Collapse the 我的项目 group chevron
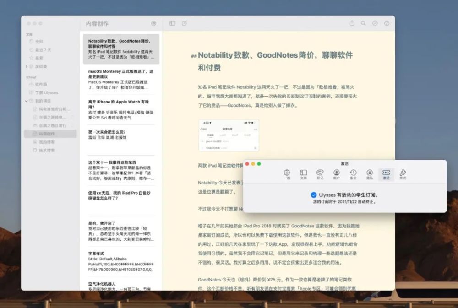The width and height of the screenshot is (458, 308). 26,101
